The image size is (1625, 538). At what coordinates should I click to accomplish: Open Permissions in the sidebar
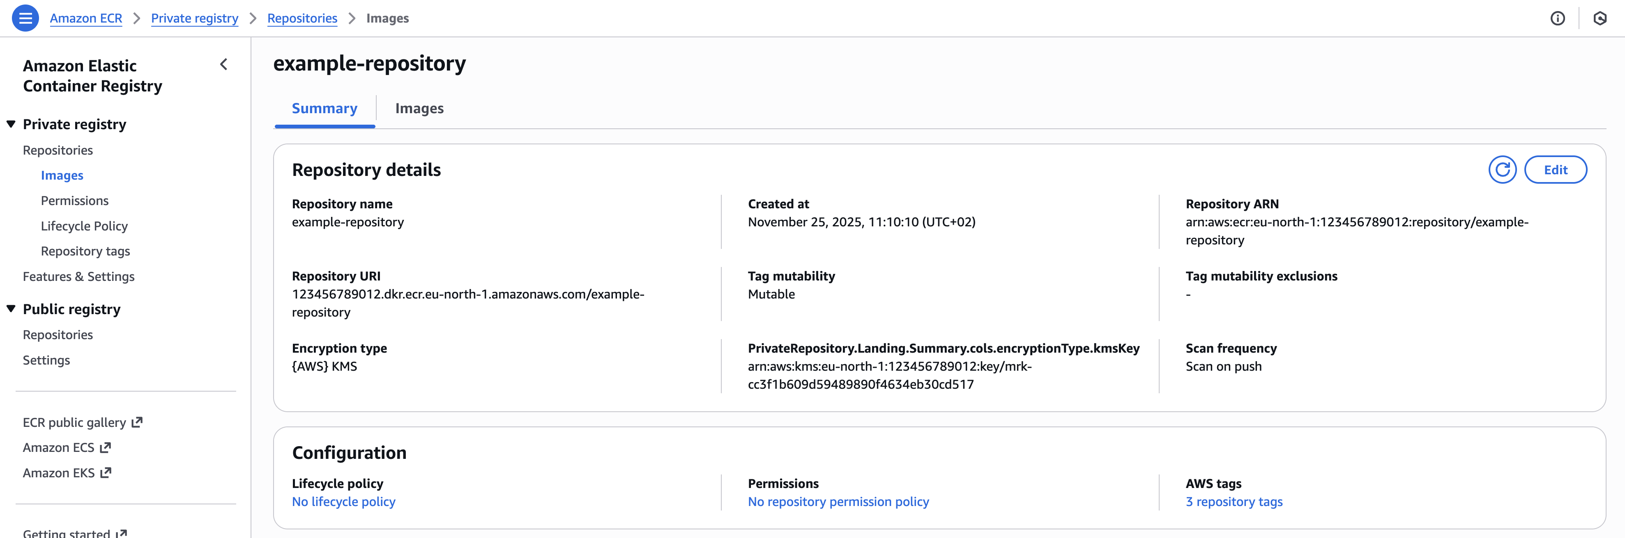coord(74,201)
